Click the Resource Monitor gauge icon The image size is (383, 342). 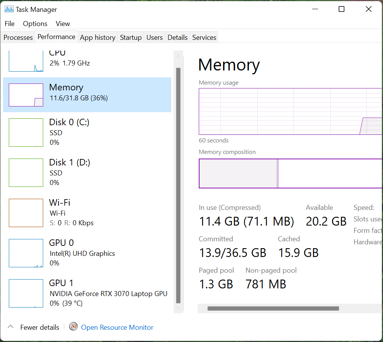pos(73,326)
